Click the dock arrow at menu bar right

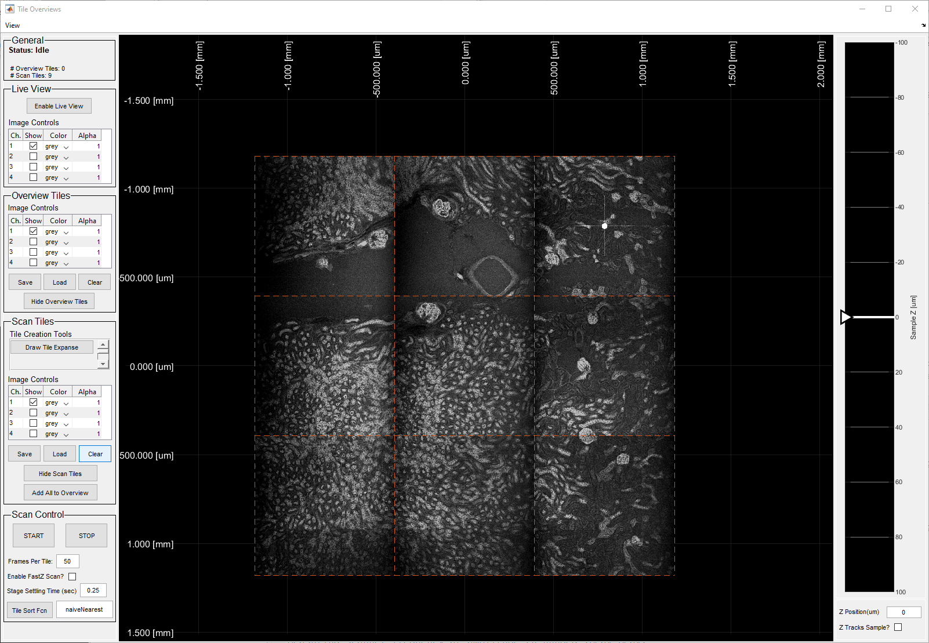pos(924,26)
